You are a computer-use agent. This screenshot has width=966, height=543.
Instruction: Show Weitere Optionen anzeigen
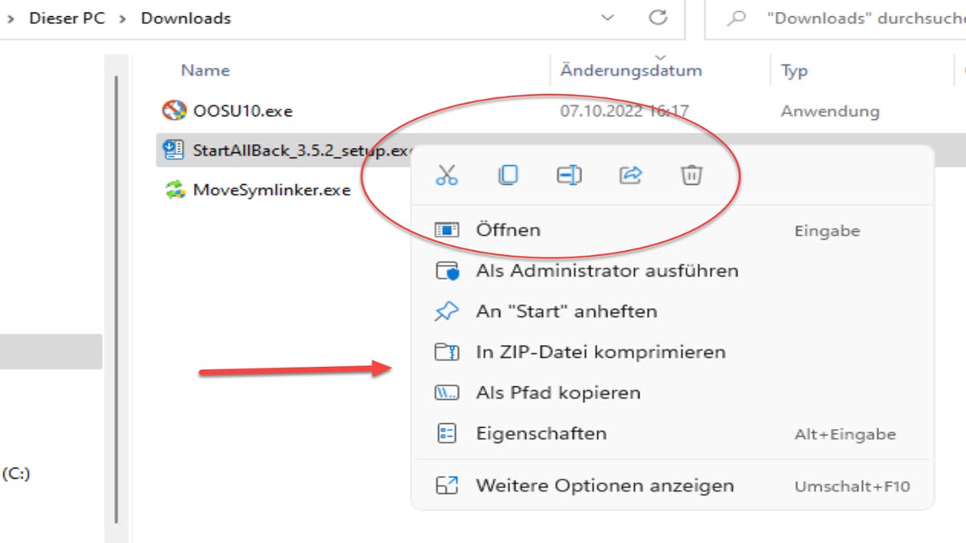[x=672, y=486]
